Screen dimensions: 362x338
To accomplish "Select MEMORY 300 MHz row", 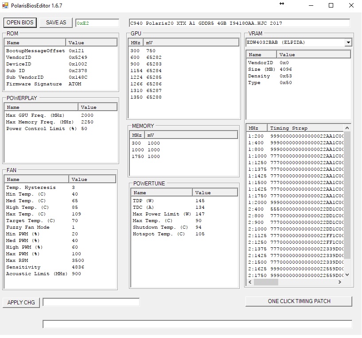I will (184, 143).
